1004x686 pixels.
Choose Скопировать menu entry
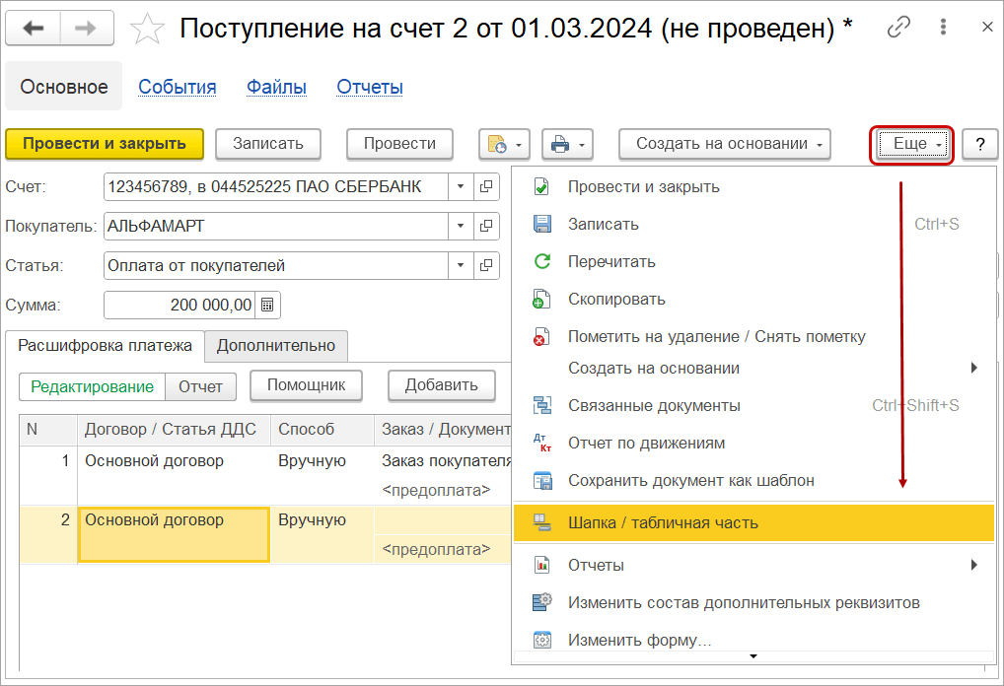click(753, 299)
